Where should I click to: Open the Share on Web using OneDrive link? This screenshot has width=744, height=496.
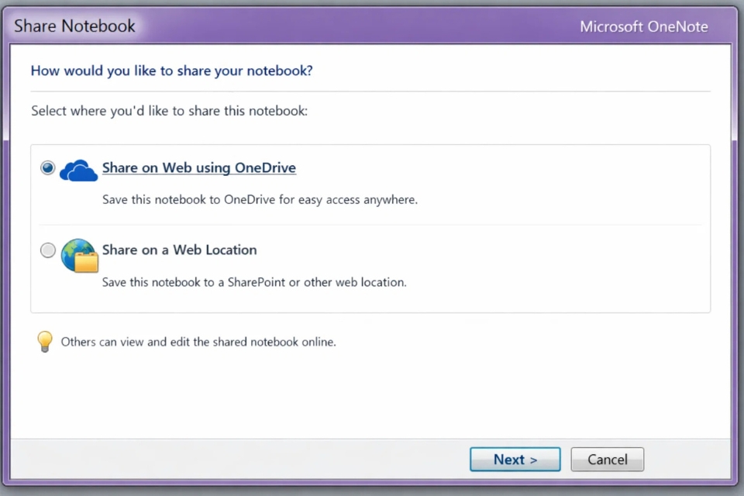[198, 167]
